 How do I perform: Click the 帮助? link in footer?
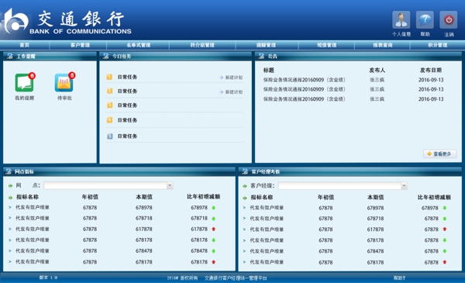tap(399, 278)
